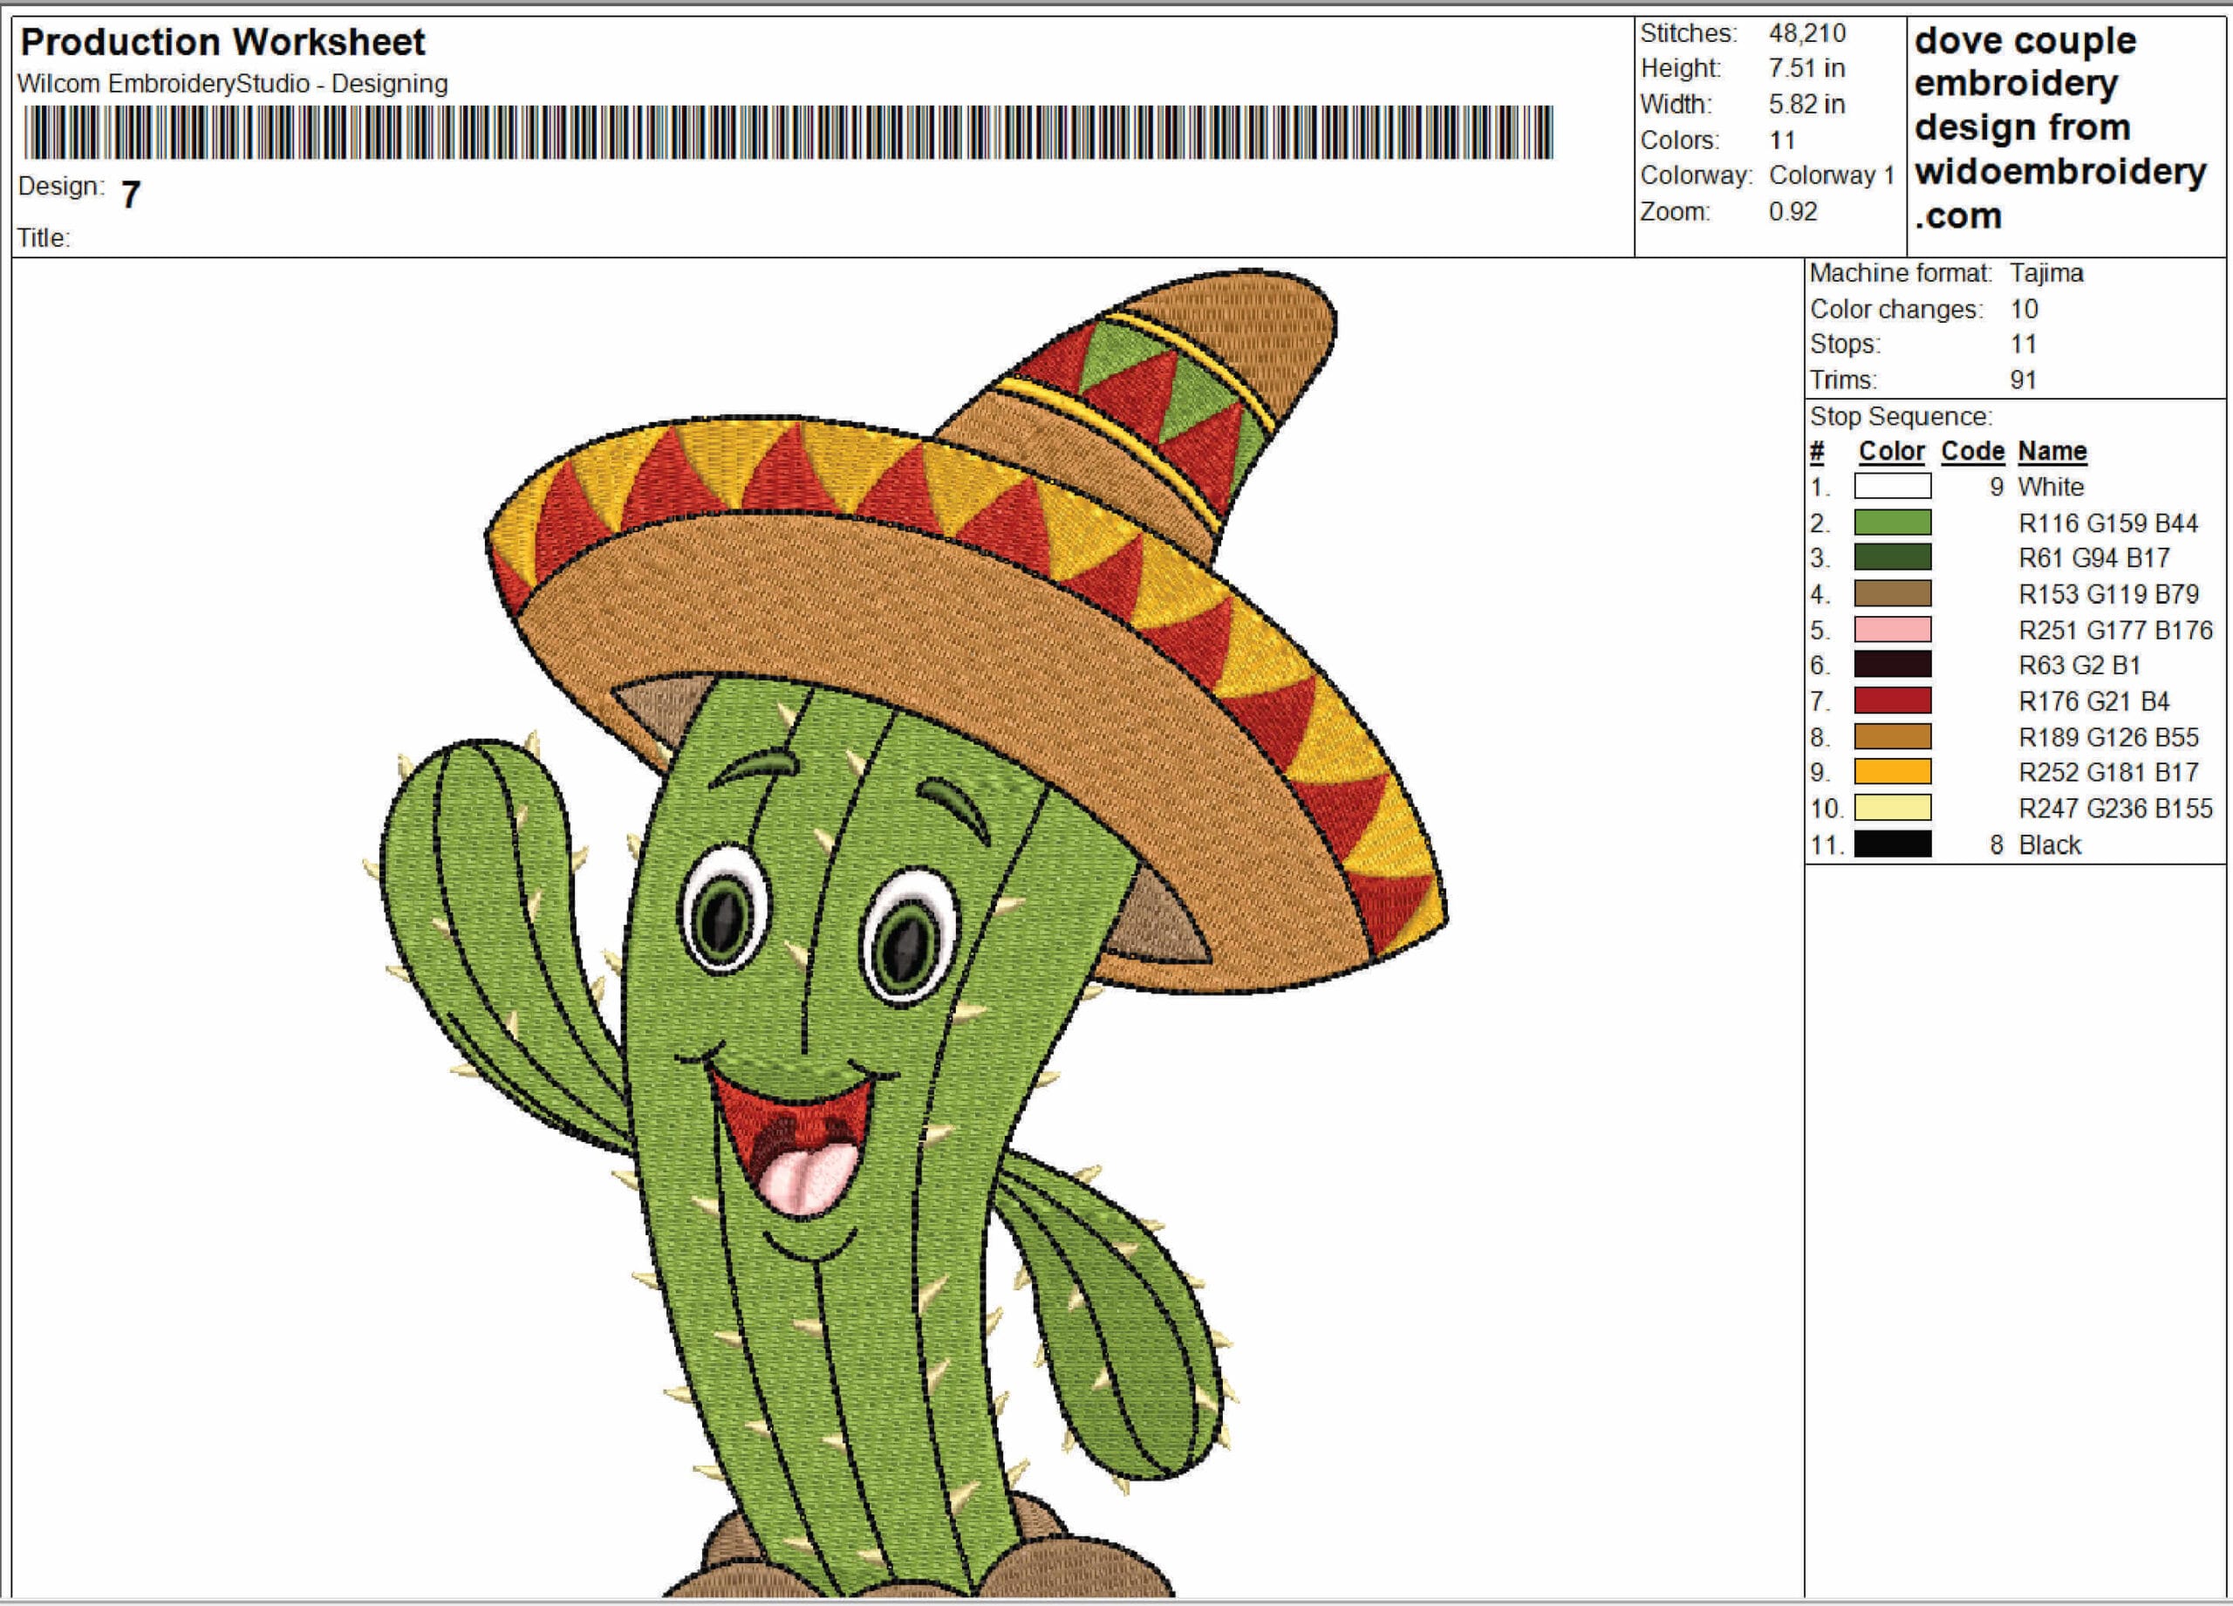The height and width of the screenshot is (1606, 2233).
Task: Click the text 'R116 G159 B44'
Action: [x=2108, y=523]
